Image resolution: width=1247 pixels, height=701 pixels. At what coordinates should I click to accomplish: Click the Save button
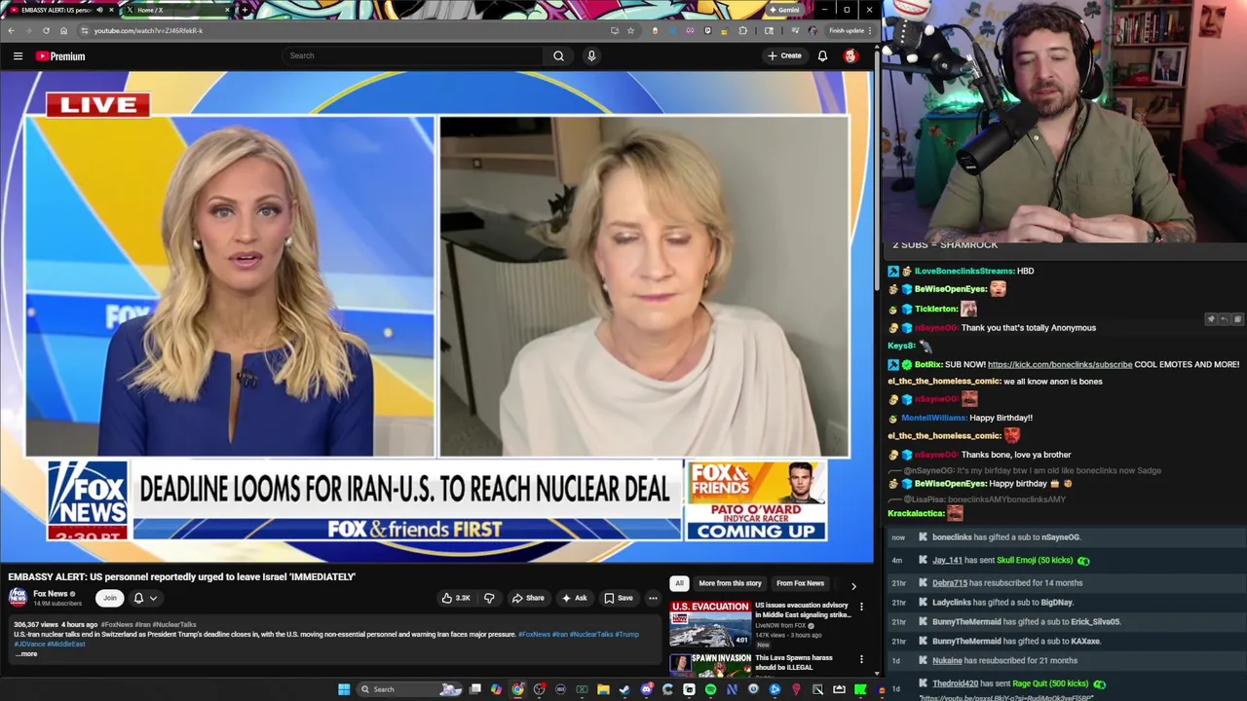pyautogui.click(x=618, y=598)
